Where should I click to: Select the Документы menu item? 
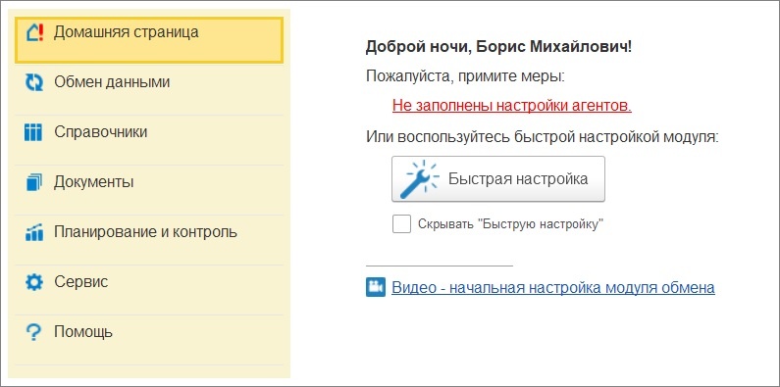(x=149, y=190)
